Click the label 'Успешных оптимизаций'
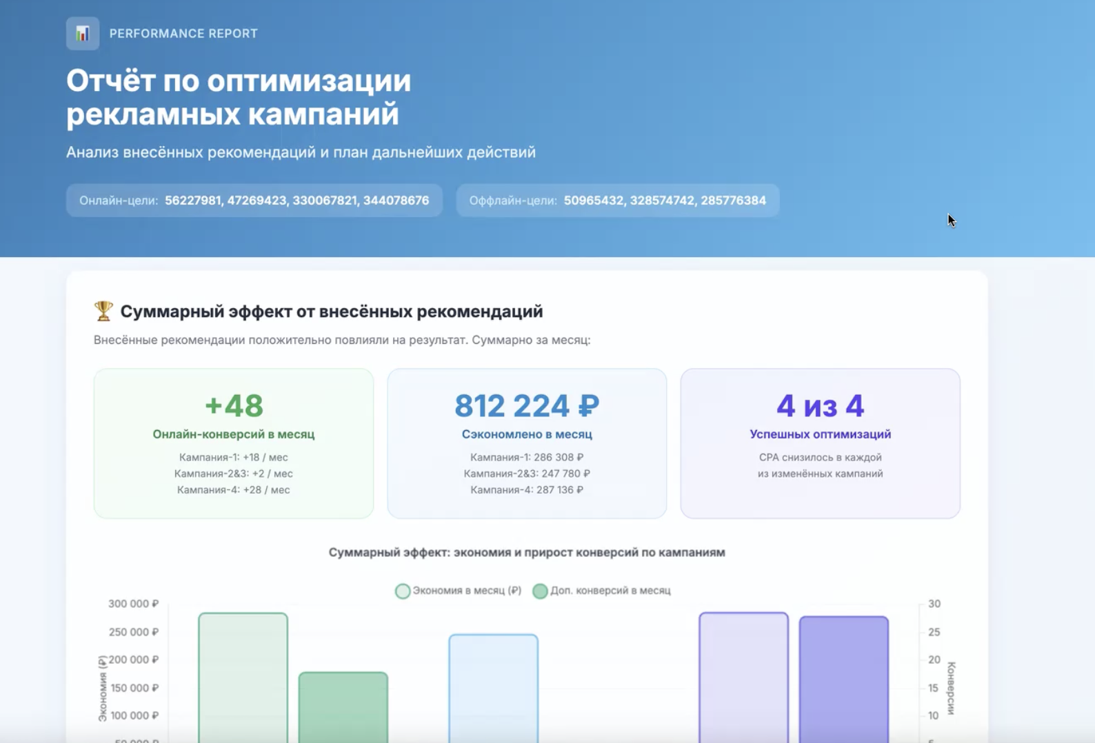 (821, 434)
